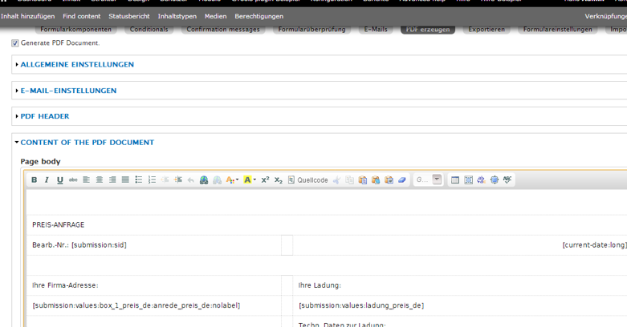Insert a numbered list
627x327 pixels.
coord(152,180)
